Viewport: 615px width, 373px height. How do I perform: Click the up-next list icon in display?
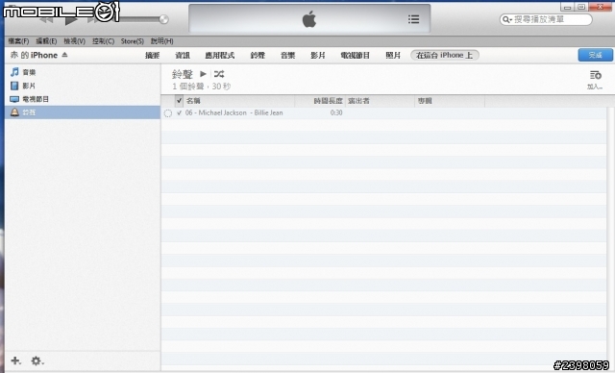[413, 19]
